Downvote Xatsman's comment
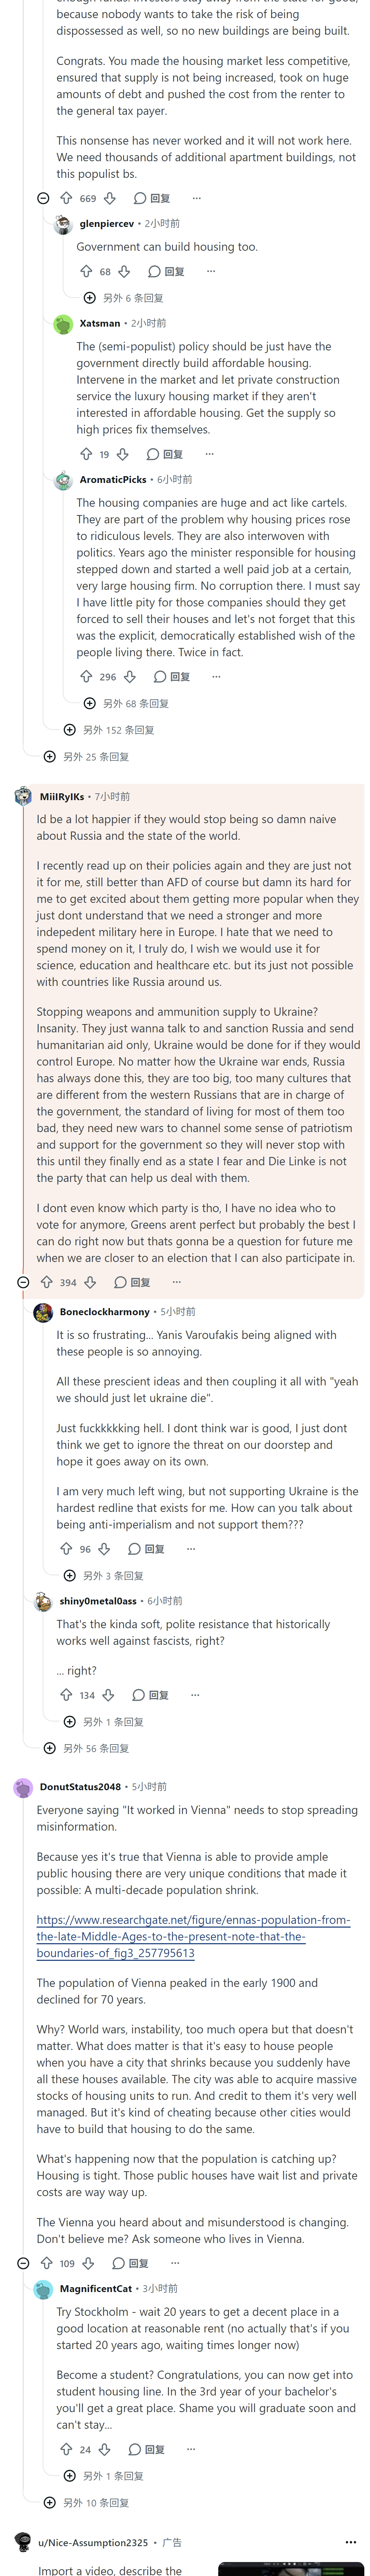The width and height of the screenshot is (370, 2576). tap(123, 454)
